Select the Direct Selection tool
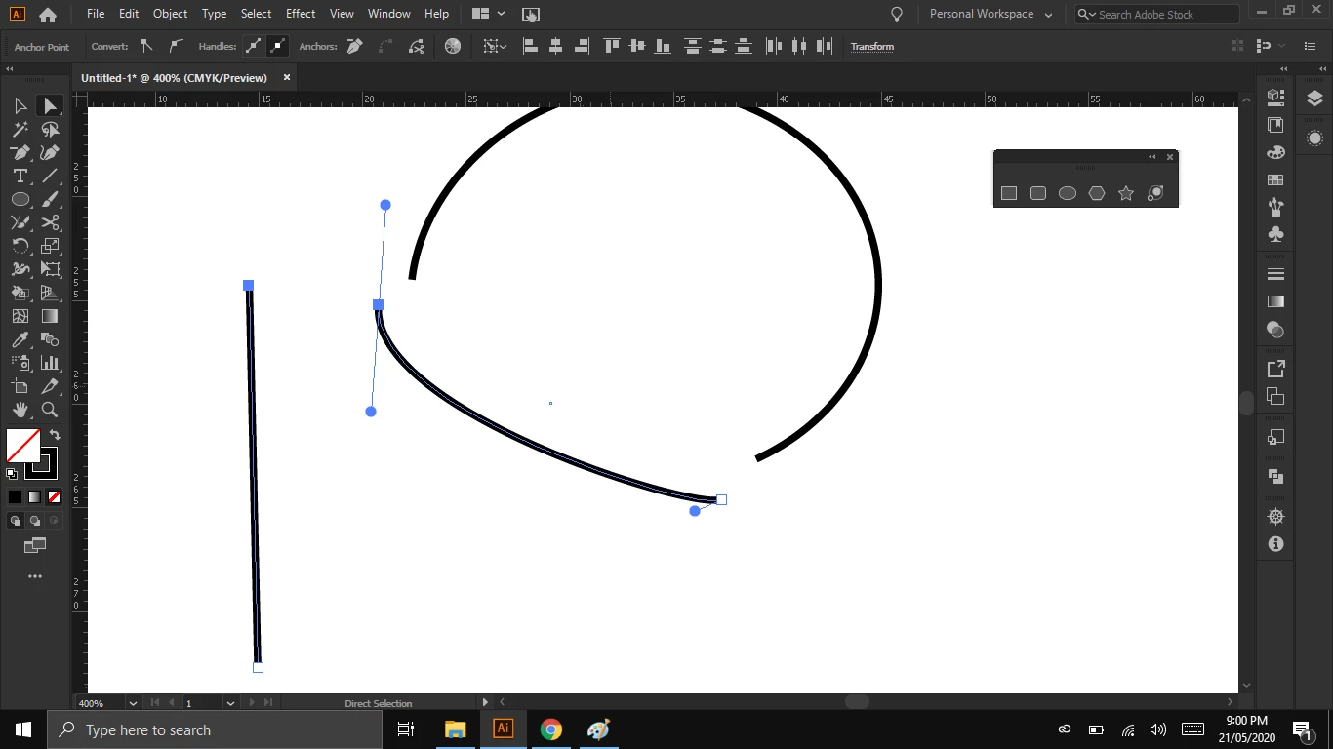This screenshot has width=1333, height=749. click(x=50, y=105)
